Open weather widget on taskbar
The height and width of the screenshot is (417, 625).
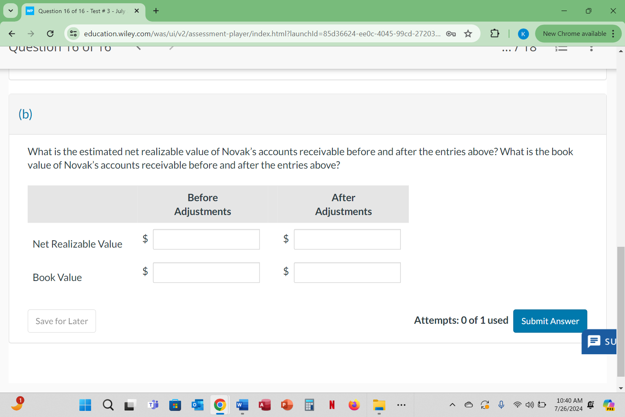pos(17,403)
